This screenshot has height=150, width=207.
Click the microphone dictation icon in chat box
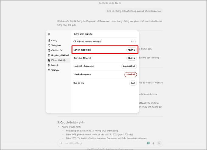click(153, 143)
